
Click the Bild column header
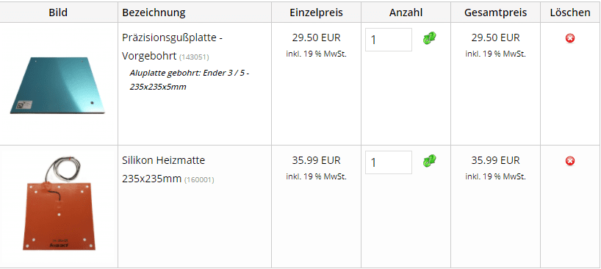tap(58, 12)
